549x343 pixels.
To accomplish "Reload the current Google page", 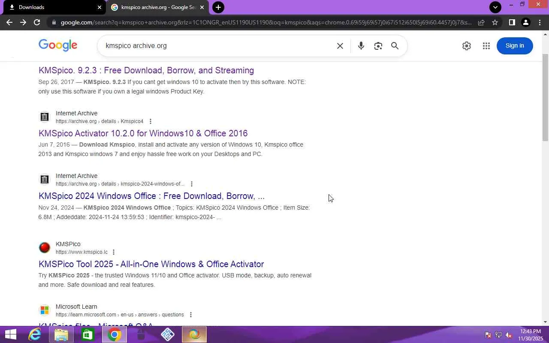I will [x=37, y=22].
